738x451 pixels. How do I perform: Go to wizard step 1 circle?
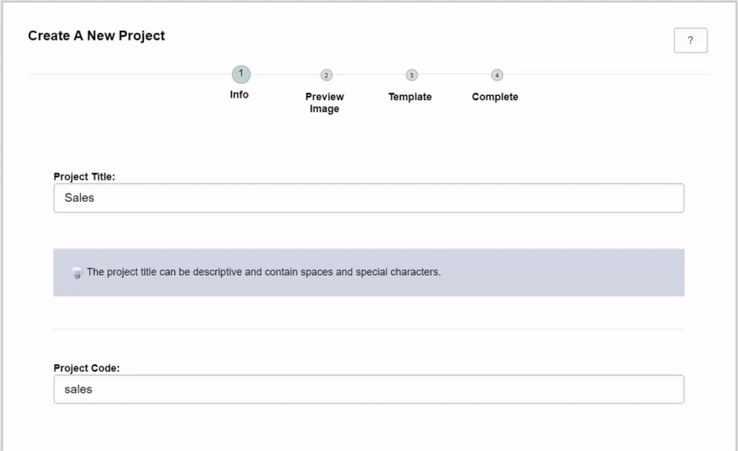241,74
